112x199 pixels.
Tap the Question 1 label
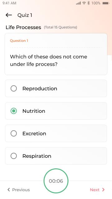(x=19, y=41)
